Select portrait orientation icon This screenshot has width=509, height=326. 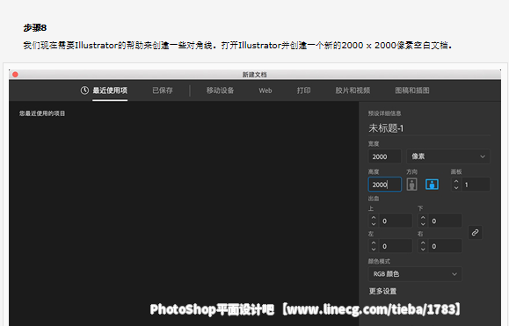tap(412, 185)
